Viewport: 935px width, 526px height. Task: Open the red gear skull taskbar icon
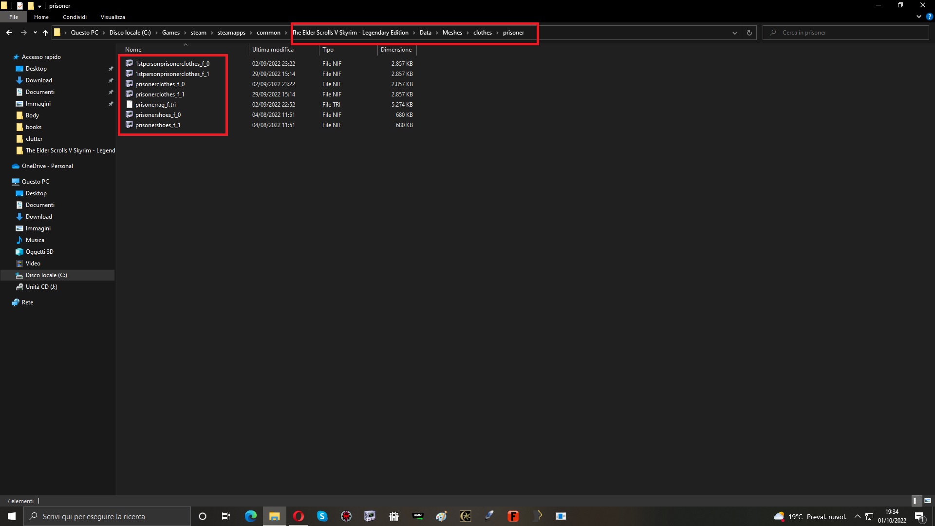(x=346, y=516)
